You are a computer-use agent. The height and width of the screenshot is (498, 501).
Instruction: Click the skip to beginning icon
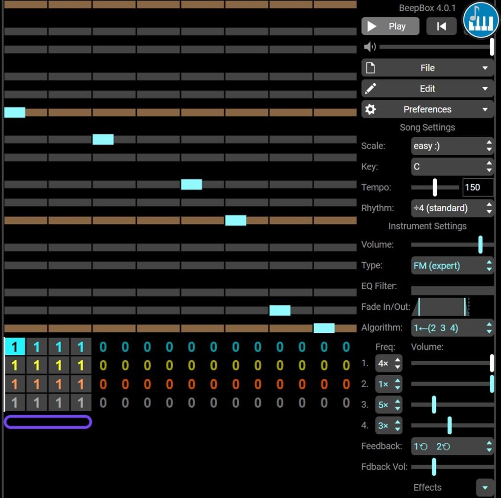click(441, 26)
